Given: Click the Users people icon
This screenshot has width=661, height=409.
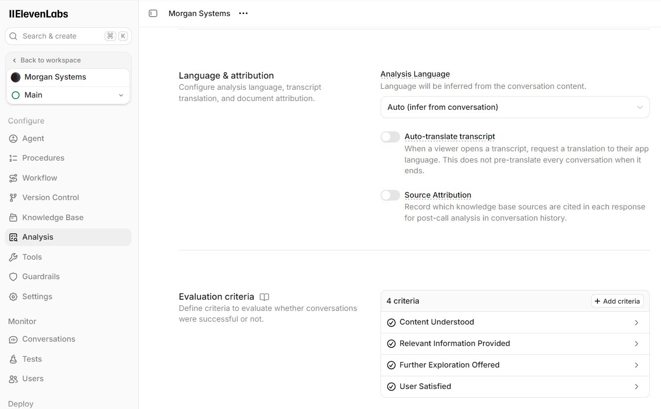Looking at the screenshot, I should [x=13, y=379].
